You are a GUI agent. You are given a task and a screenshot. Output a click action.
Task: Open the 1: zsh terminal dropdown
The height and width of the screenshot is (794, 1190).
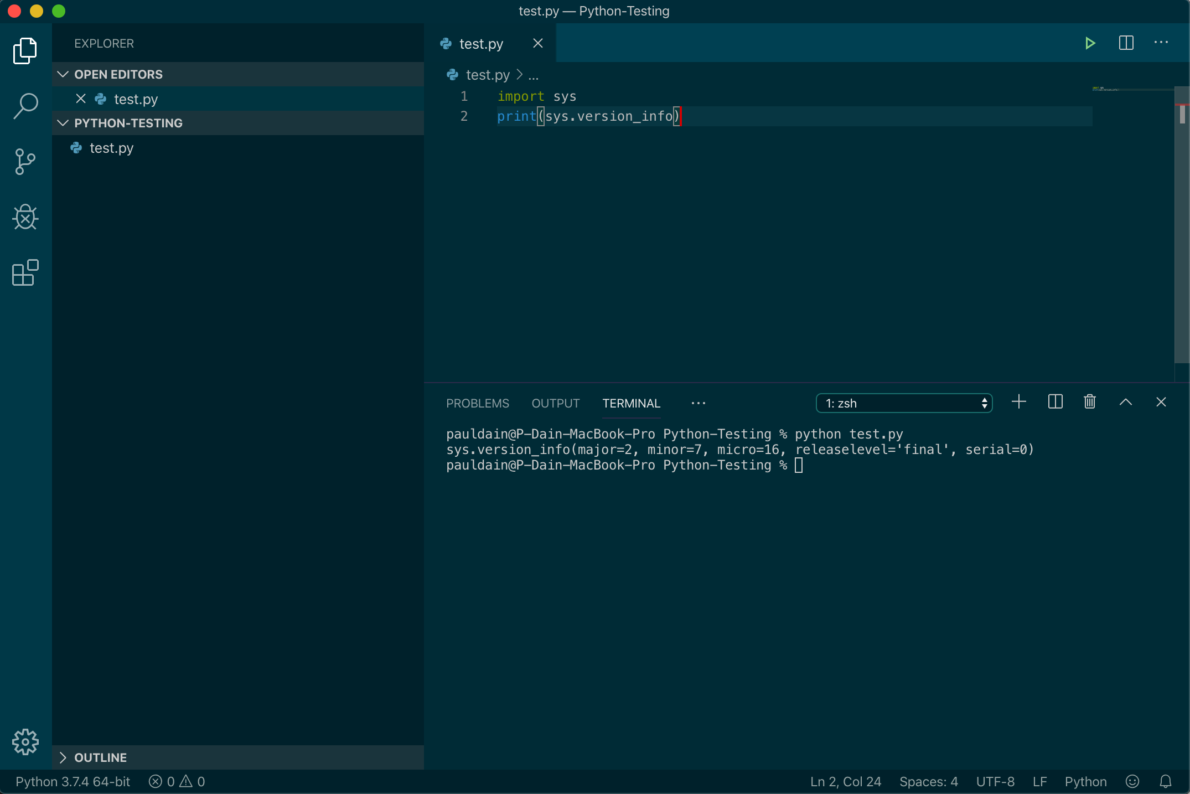[x=904, y=403]
